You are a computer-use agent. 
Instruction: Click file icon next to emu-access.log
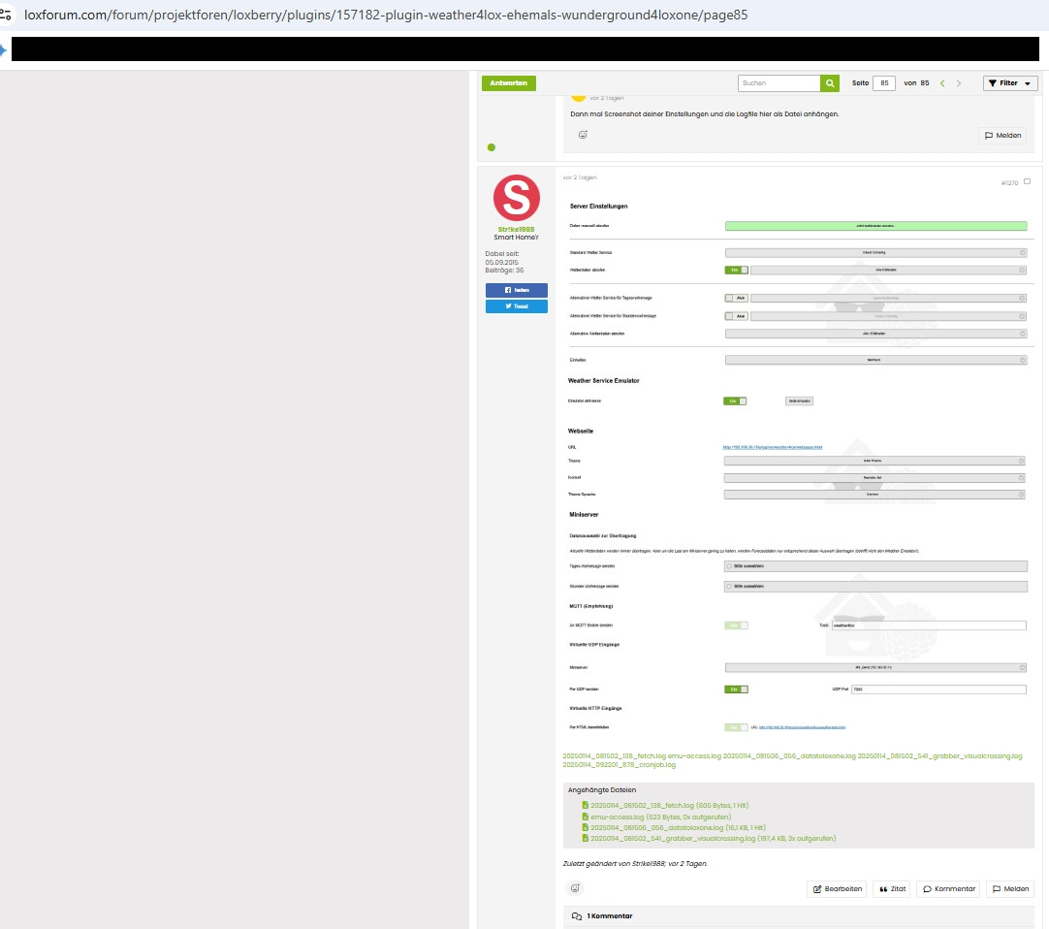point(585,817)
